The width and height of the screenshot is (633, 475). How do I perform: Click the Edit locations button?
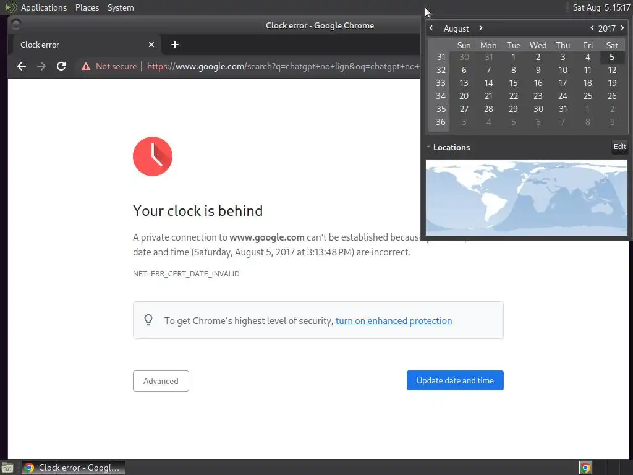pos(619,147)
